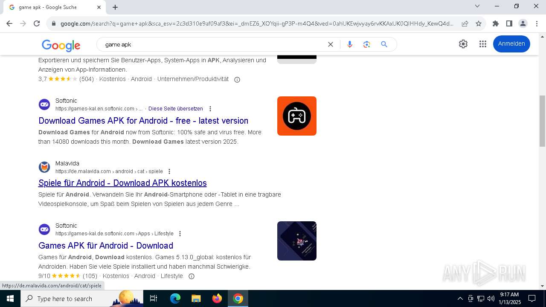Image resolution: width=546 pixels, height=307 pixels.
Task: Open the Windows Start menu
Action: [x=10, y=298]
